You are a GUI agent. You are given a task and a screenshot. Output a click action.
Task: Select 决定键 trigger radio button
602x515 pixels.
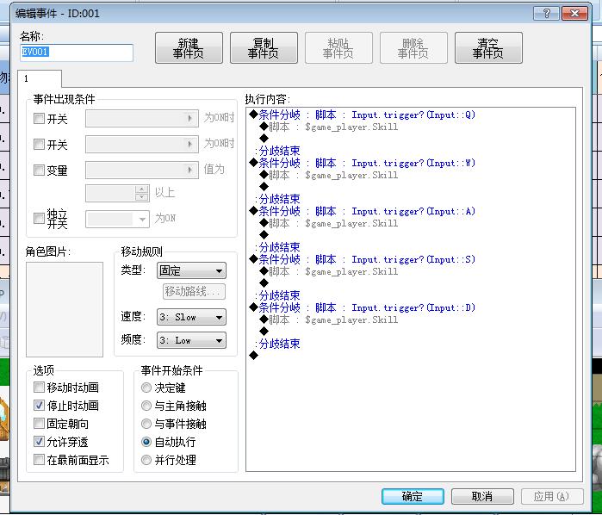tap(146, 388)
